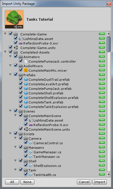Uncheck the Completed-Assets folder checkbox
Viewport: 113px width, 189px height.
[10, 52]
